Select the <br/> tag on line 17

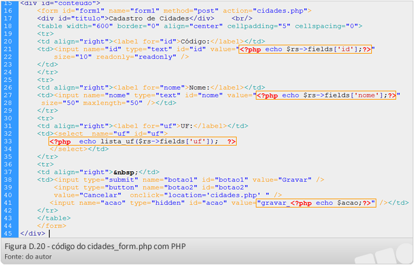(242, 19)
